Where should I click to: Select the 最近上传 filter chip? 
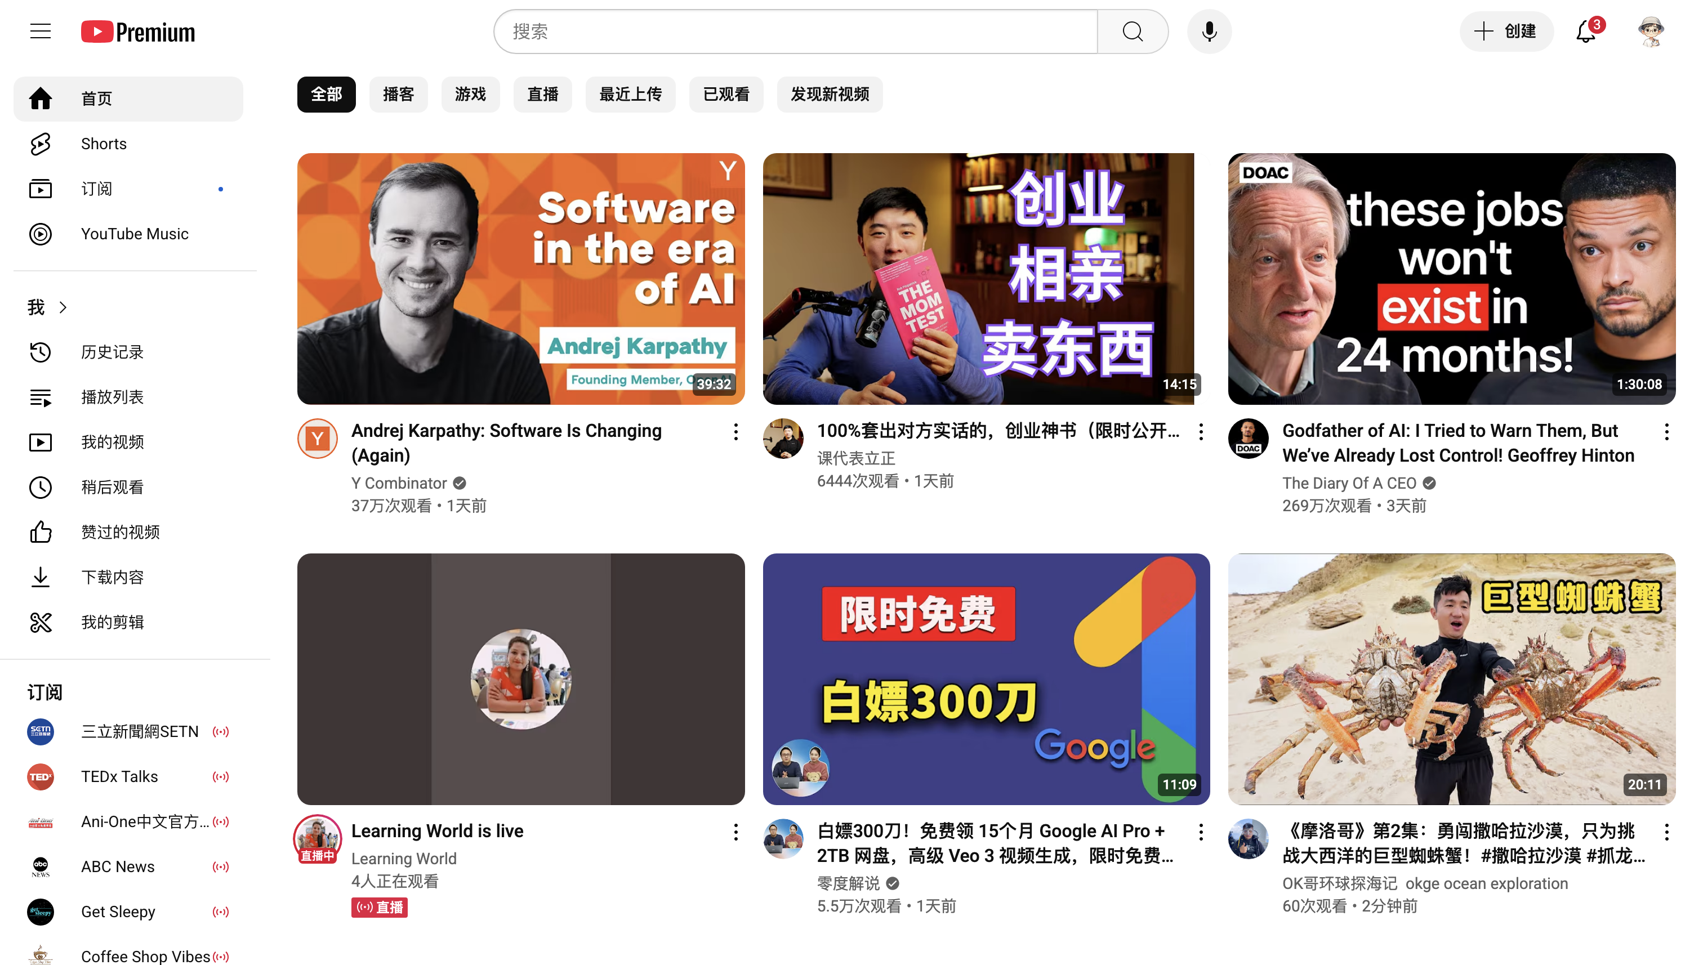[x=630, y=94]
